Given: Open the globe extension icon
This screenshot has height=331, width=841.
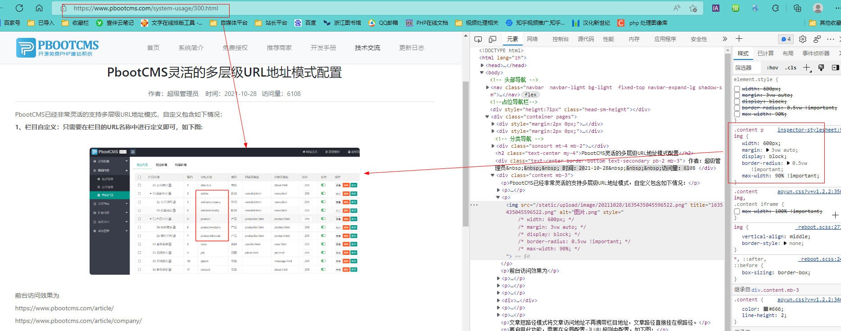Looking at the screenshot, I should click(x=755, y=8).
